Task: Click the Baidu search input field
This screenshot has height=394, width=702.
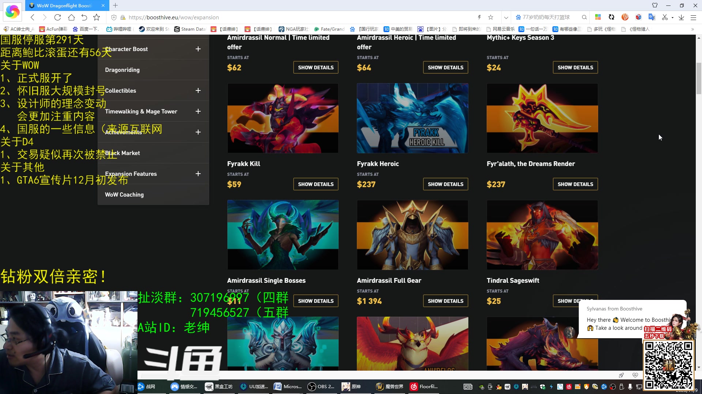Action: [x=546, y=17]
